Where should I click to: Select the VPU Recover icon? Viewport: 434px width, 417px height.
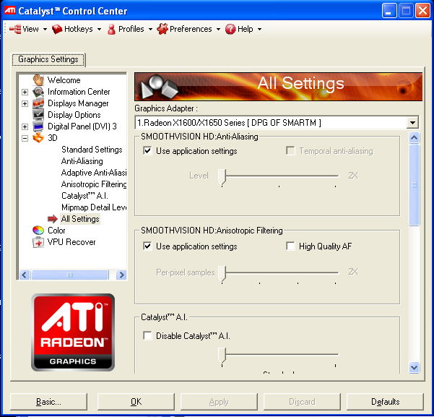click(x=38, y=242)
